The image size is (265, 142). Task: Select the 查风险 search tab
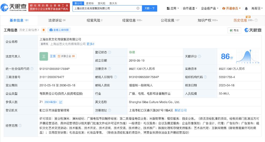coord(101,3)
